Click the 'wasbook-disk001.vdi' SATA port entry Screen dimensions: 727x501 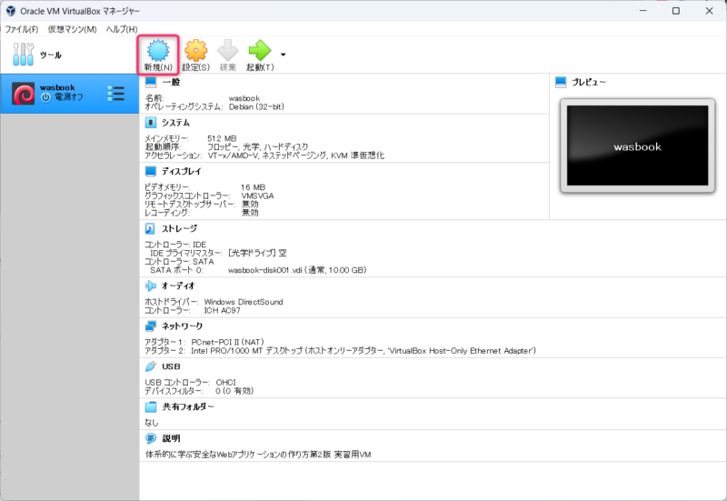(x=297, y=270)
